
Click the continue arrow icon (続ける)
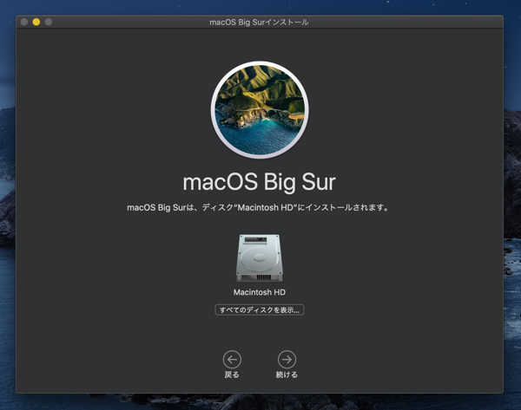(x=287, y=359)
